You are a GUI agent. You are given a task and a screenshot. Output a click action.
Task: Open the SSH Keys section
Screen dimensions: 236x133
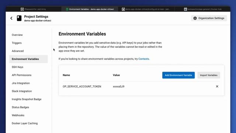pyautogui.click(x=17, y=67)
